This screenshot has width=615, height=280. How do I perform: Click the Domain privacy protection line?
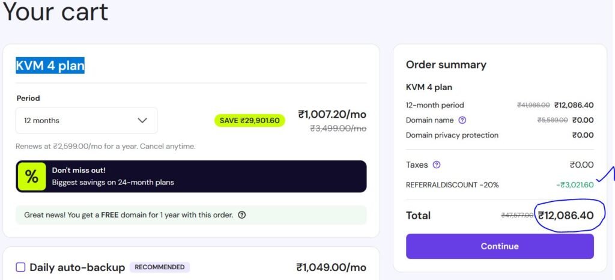(452, 135)
